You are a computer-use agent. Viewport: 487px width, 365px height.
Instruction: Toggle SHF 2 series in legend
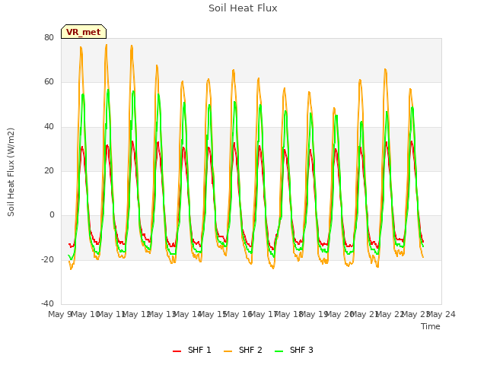(243, 350)
